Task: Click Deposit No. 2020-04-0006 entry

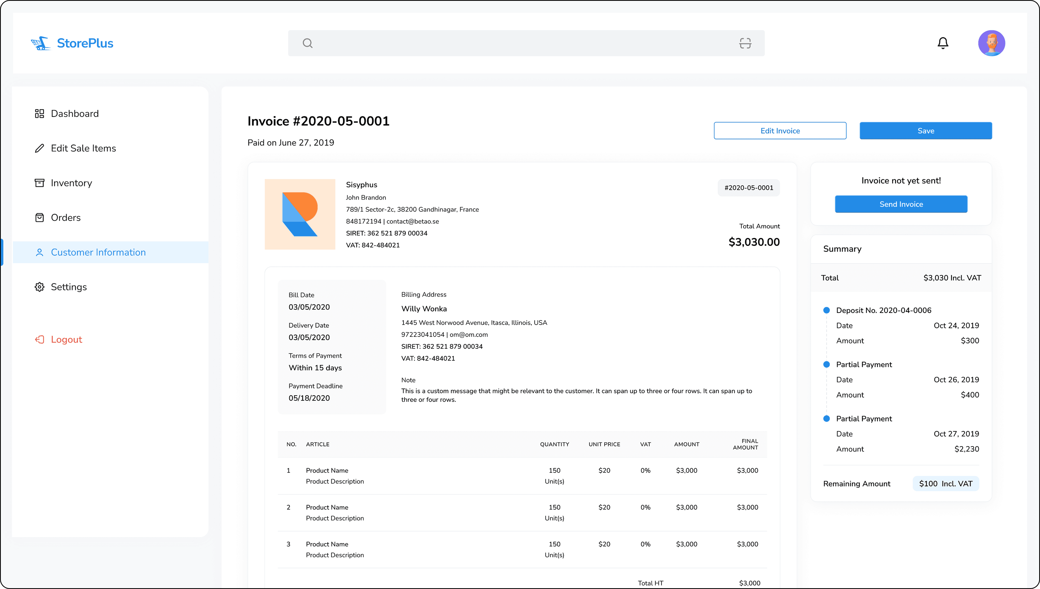Action: [883, 310]
